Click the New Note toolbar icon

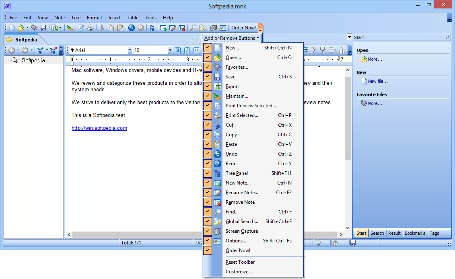click(163, 28)
